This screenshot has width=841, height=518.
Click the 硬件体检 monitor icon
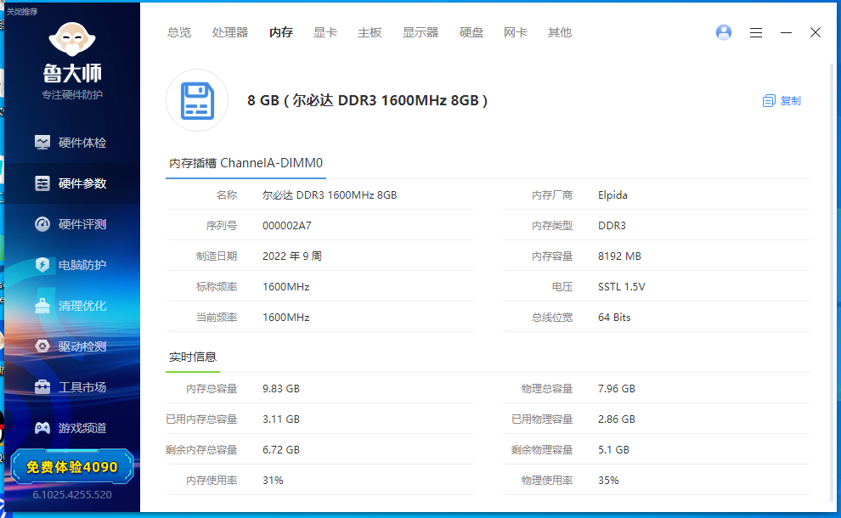42,142
